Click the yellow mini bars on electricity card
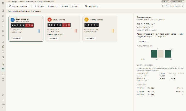Image resolution: width=186 pixels, height=111 pixels. coord(113,31)
